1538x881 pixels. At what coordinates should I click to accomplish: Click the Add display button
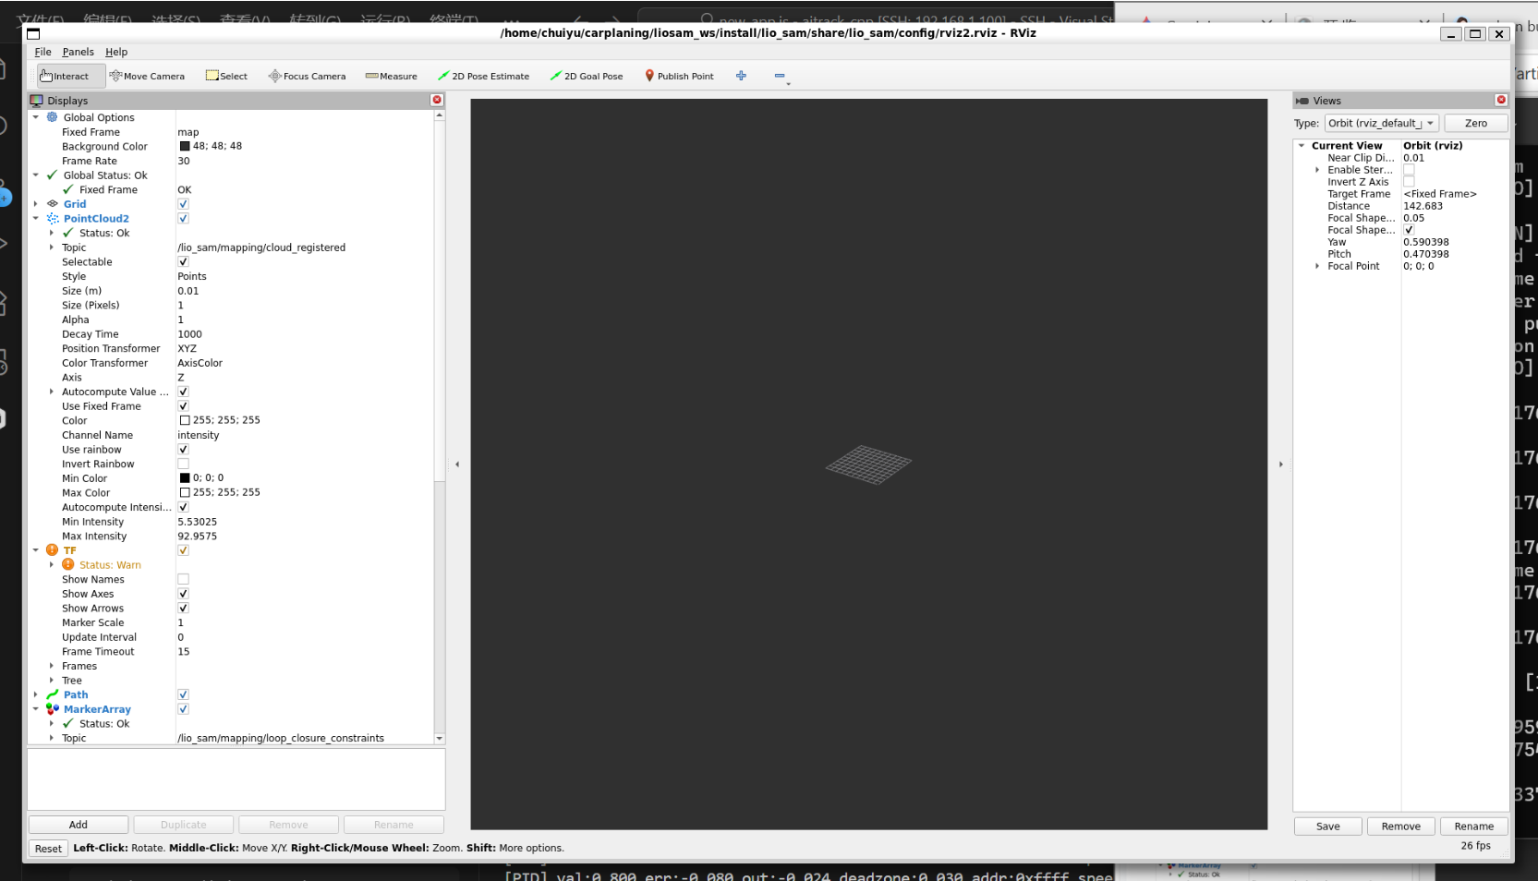[x=79, y=825]
